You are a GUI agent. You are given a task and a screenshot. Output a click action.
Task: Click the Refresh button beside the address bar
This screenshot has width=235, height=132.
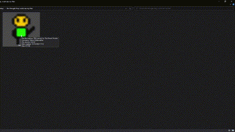[x=130, y=9]
